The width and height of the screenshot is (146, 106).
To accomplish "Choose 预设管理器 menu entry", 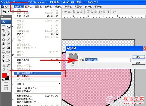I will click(37, 91).
